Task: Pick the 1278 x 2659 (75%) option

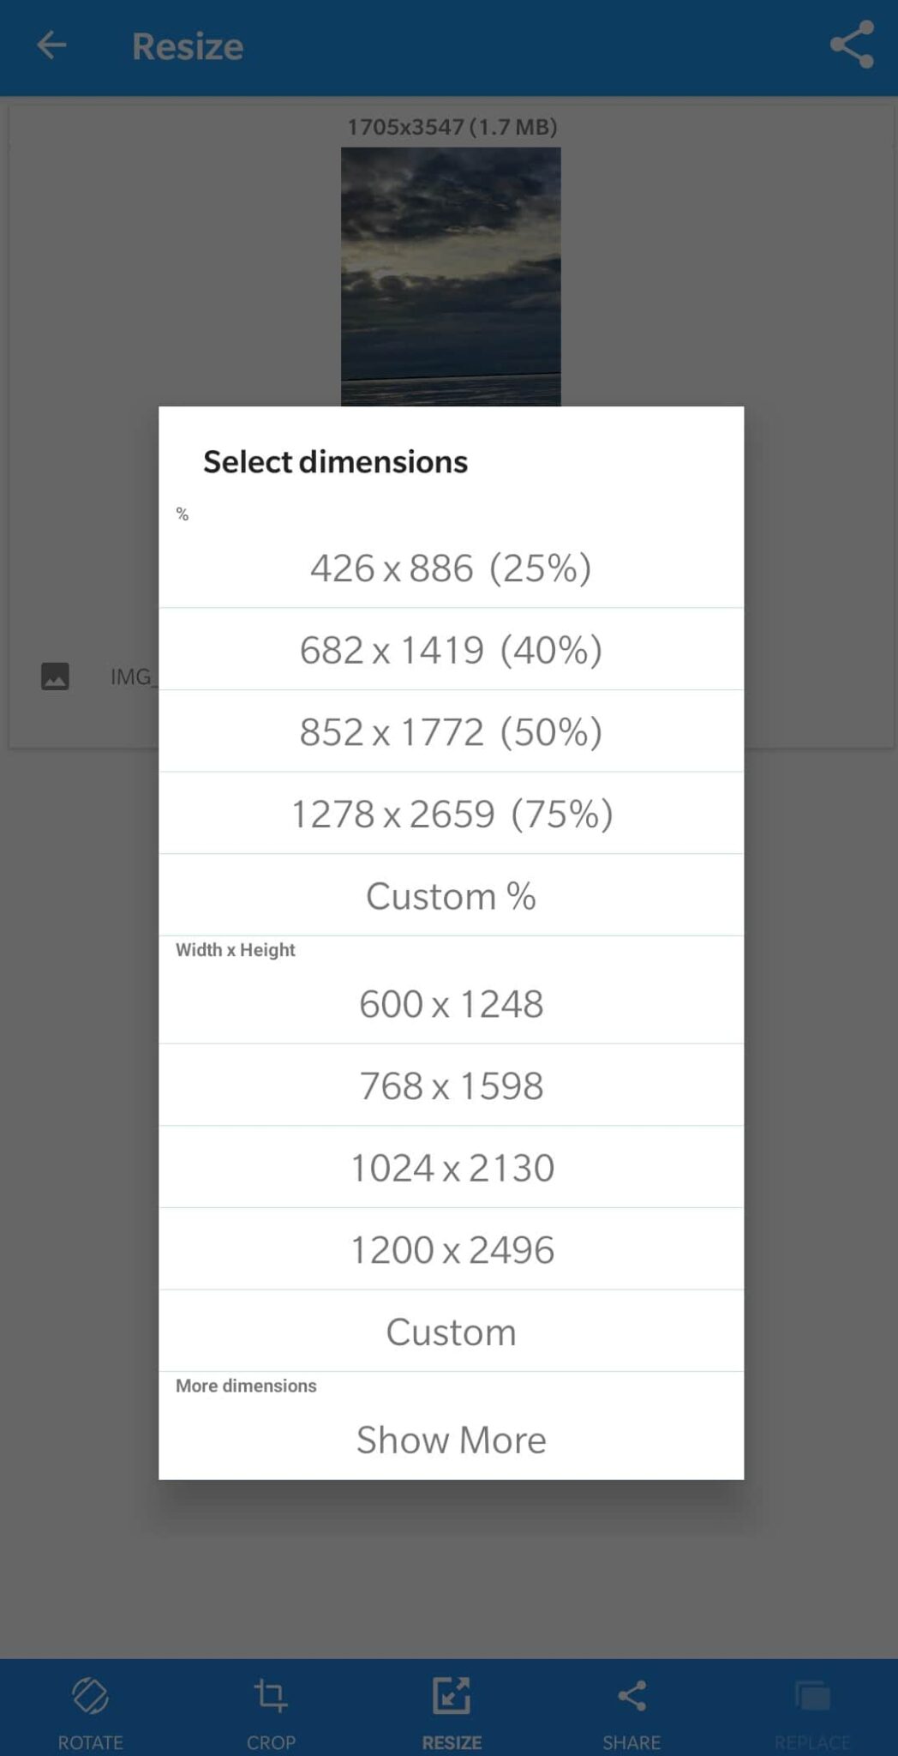Action: (450, 813)
